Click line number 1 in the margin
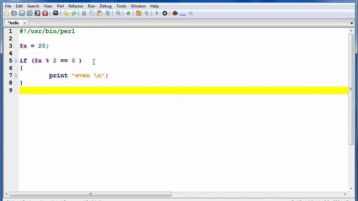This screenshot has height=201, width=358. [11, 31]
